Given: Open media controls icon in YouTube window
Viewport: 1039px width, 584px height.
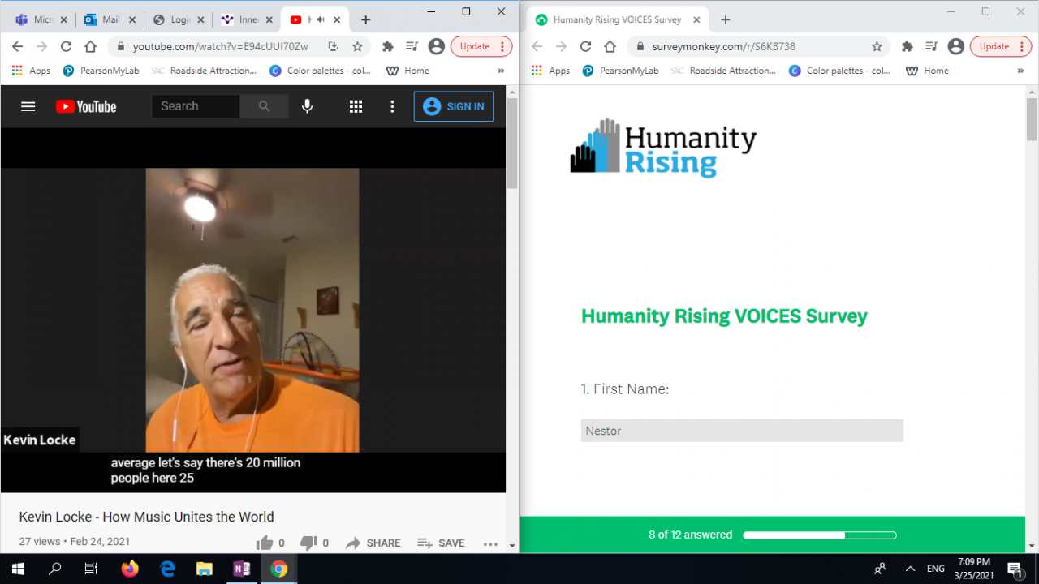Looking at the screenshot, I should tap(412, 46).
